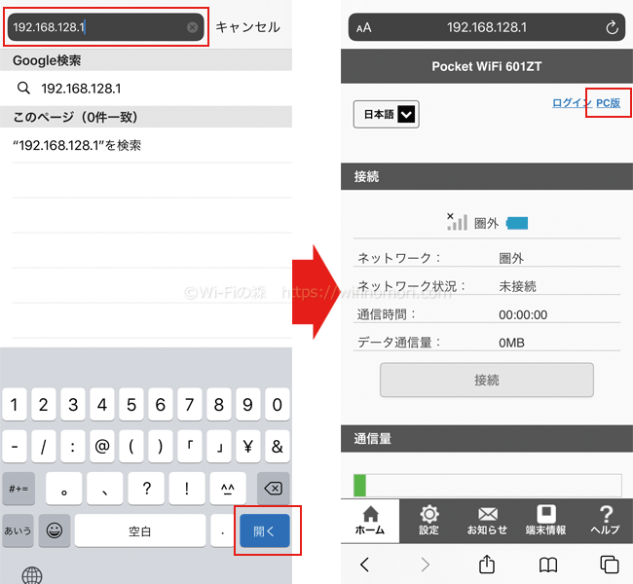Tap the 空白 space key
The image size is (633, 584).
140,530
